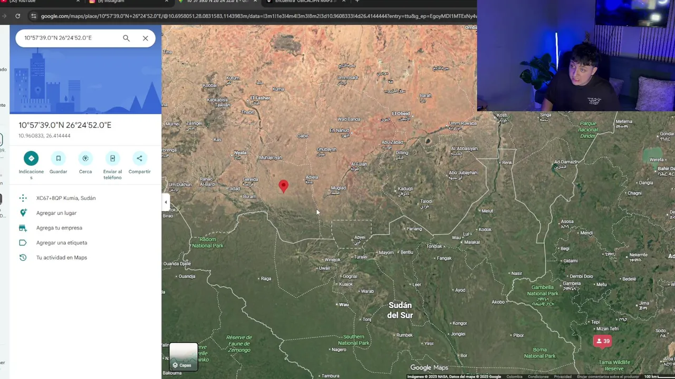Screen dimensions: 675x379
Task: Click the Southern National Park label
Action: [353, 340]
